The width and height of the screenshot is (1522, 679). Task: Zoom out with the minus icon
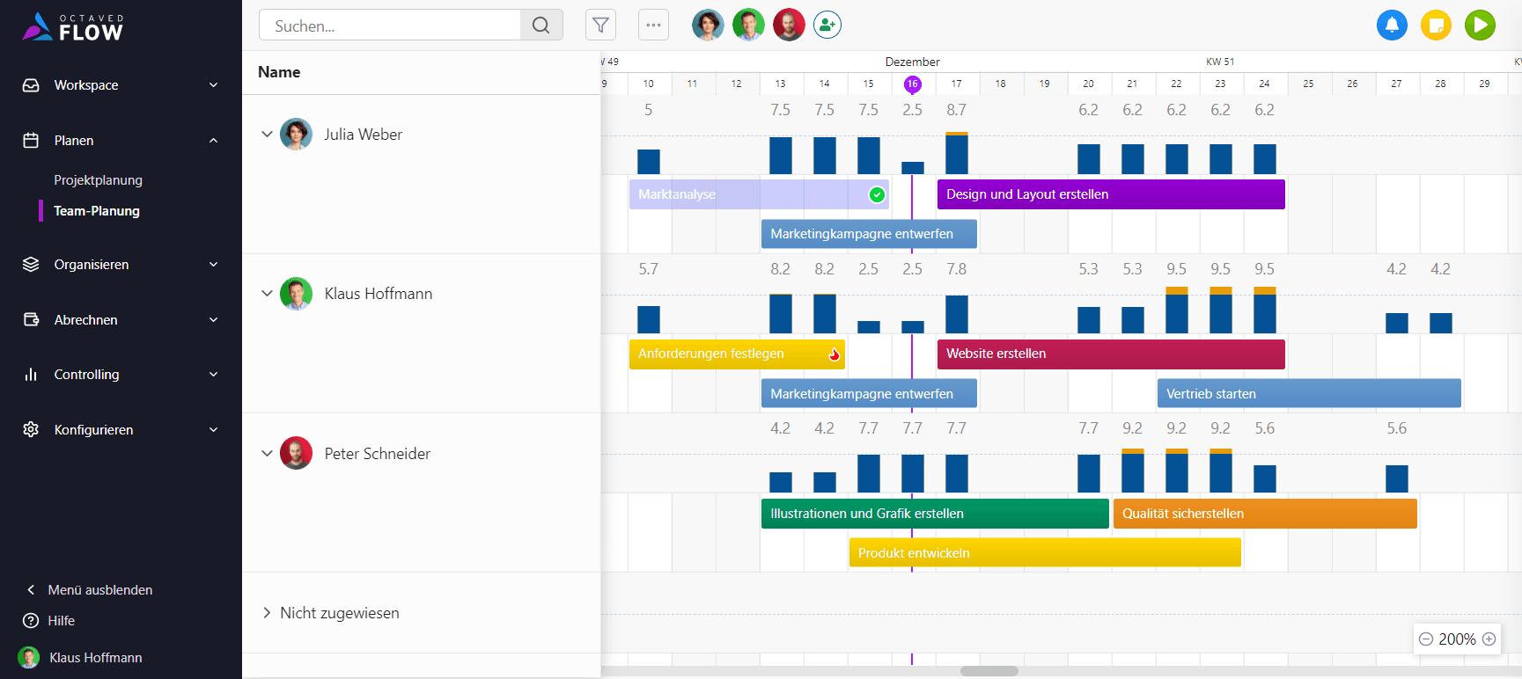[1426, 639]
